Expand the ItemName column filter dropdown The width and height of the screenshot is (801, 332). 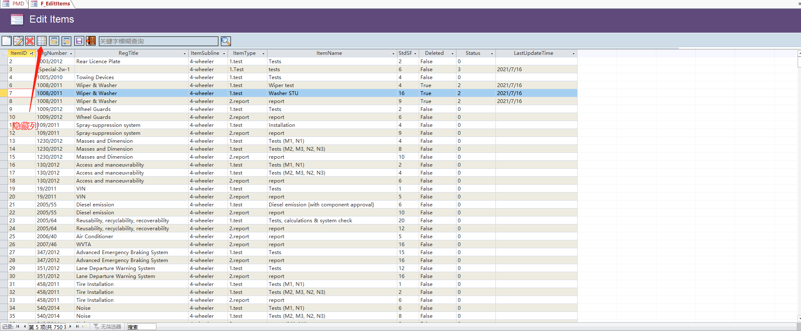[x=393, y=54]
